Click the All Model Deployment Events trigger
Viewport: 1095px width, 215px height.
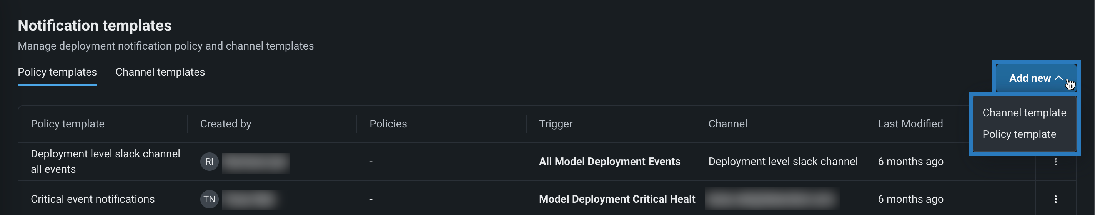click(609, 162)
